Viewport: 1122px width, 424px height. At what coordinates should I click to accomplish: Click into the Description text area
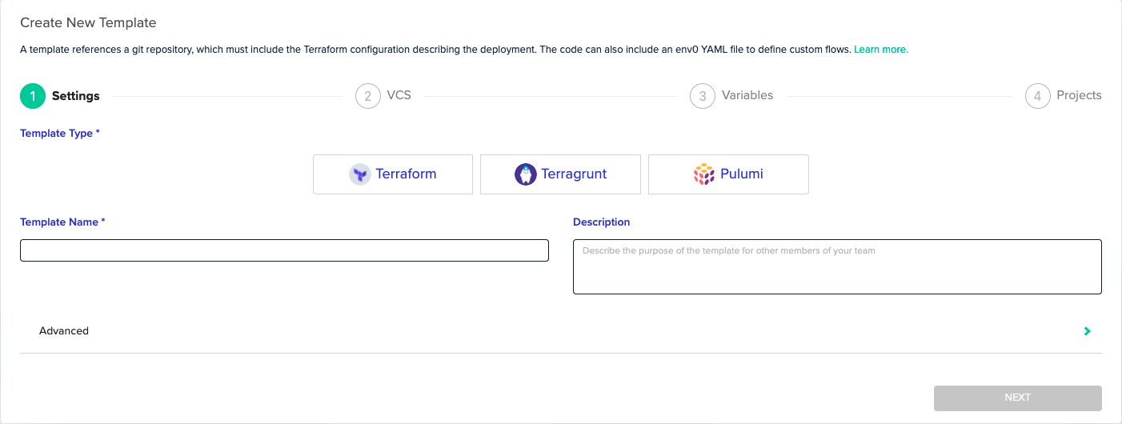pyautogui.click(x=837, y=266)
